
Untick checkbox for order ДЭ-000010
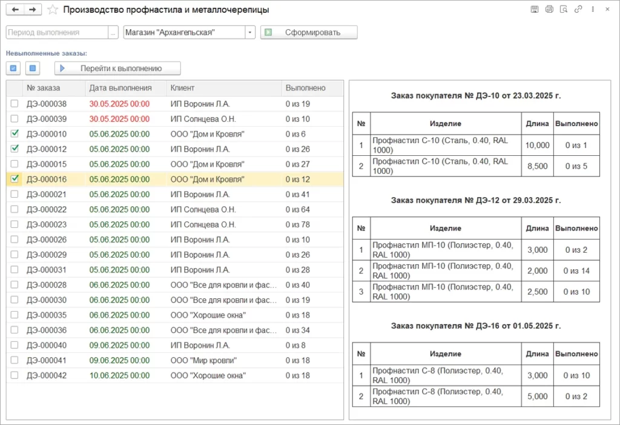pos(15,134)
